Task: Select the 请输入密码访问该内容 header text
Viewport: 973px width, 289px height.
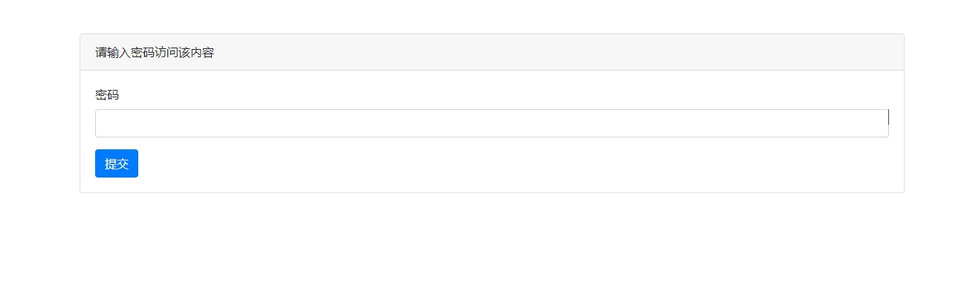Action: (x=155, y=53)
